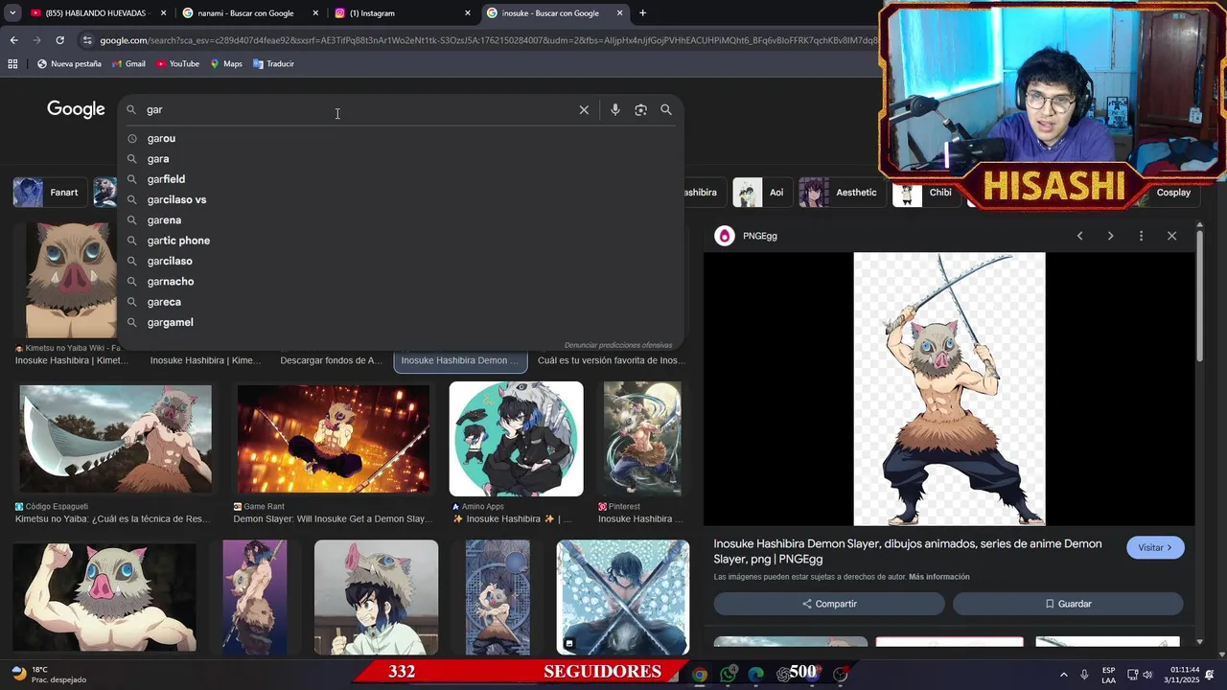
Task: Clear the search box with the X icon
Action: click(584, 110)
